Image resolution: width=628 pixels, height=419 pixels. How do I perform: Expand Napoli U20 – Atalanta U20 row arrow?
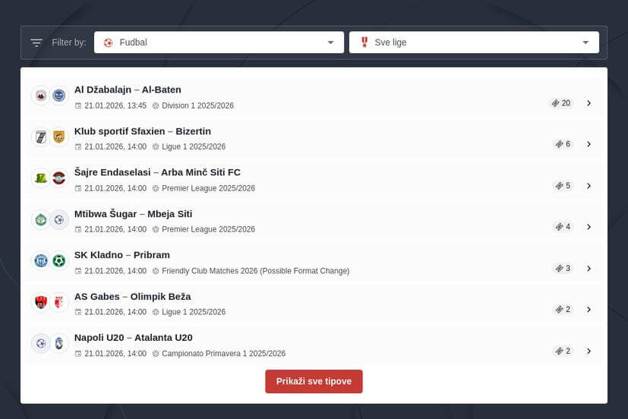point(589,351)
